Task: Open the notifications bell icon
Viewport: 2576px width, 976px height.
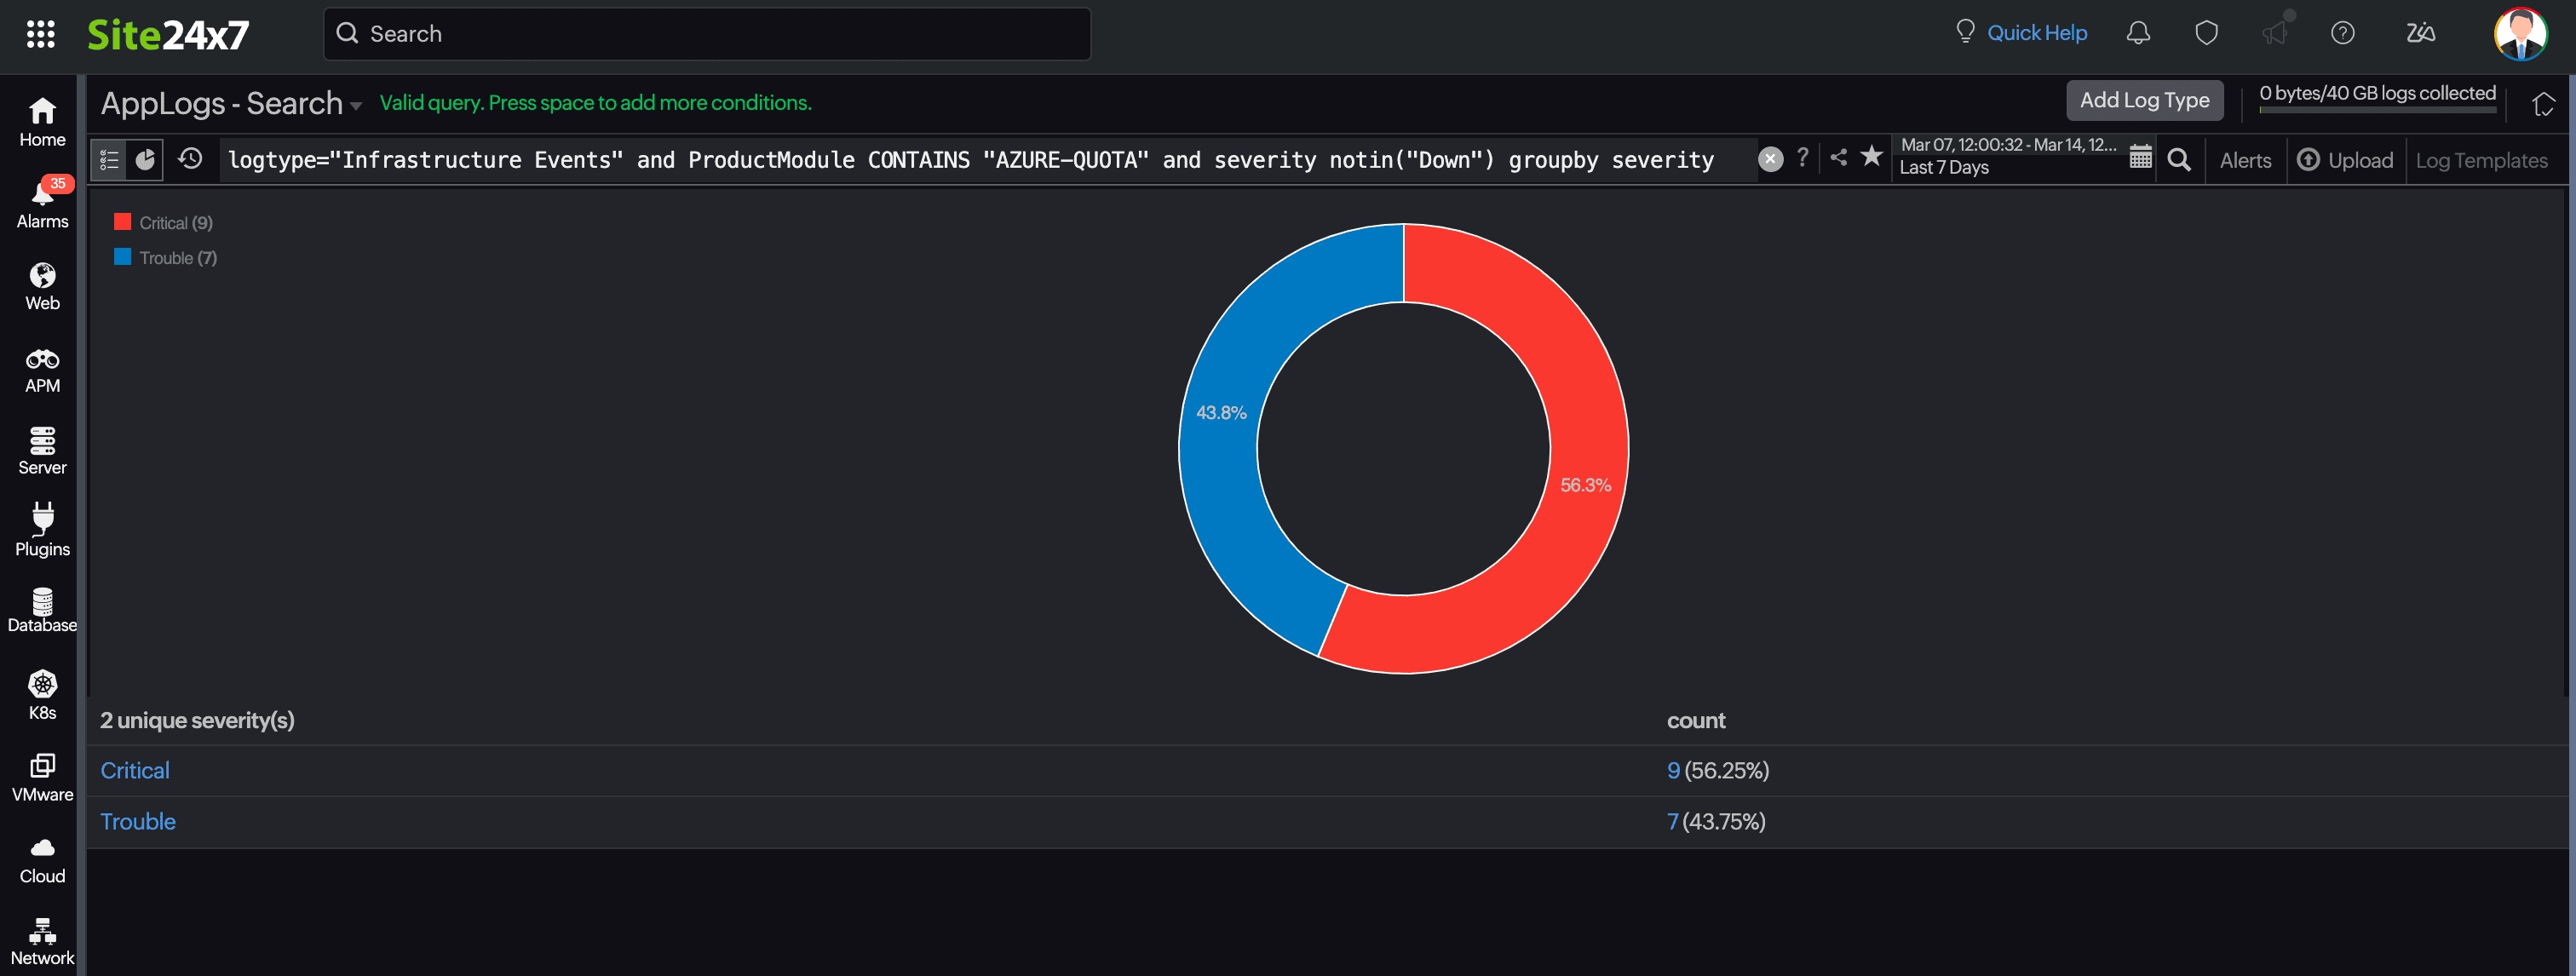Action: click(2137, 32)
